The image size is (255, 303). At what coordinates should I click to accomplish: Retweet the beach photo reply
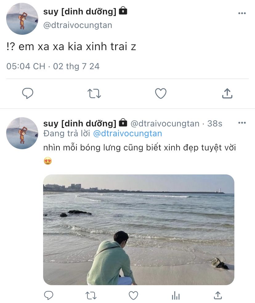click(x=91, y=296)
